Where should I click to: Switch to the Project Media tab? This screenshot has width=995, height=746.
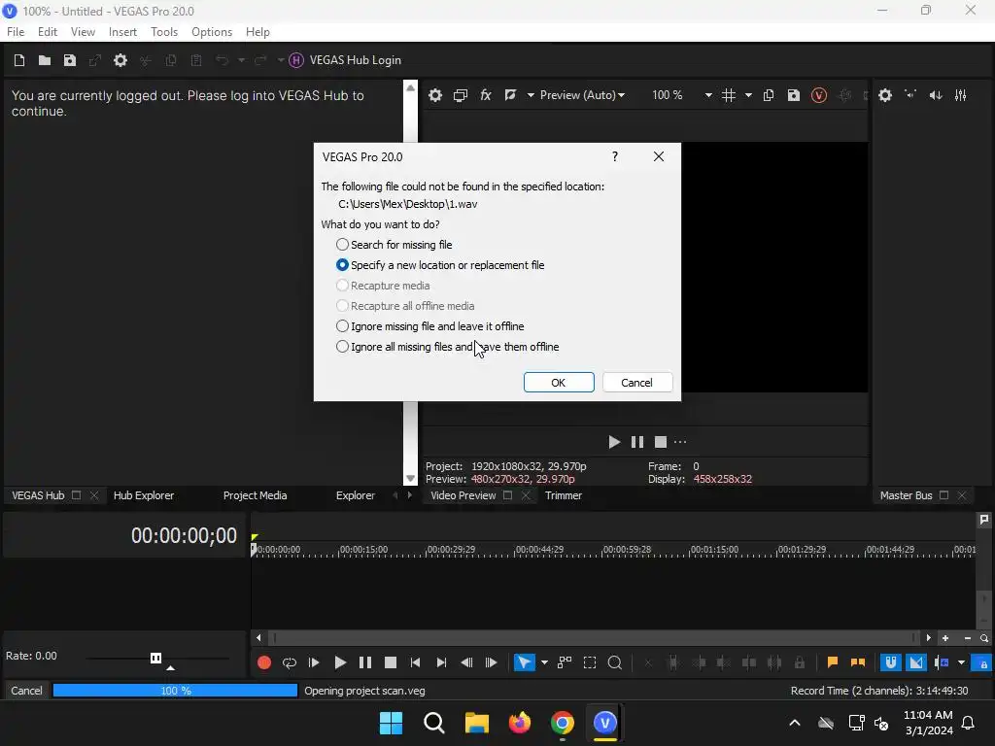click(256, 495)
